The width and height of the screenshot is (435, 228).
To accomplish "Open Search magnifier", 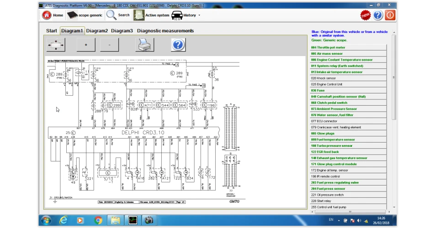I will pyautogui.click(x=111, y=15).
